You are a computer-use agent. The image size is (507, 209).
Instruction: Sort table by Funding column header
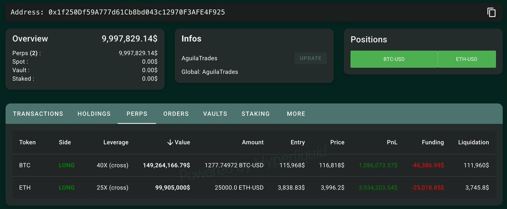[433, 142]
